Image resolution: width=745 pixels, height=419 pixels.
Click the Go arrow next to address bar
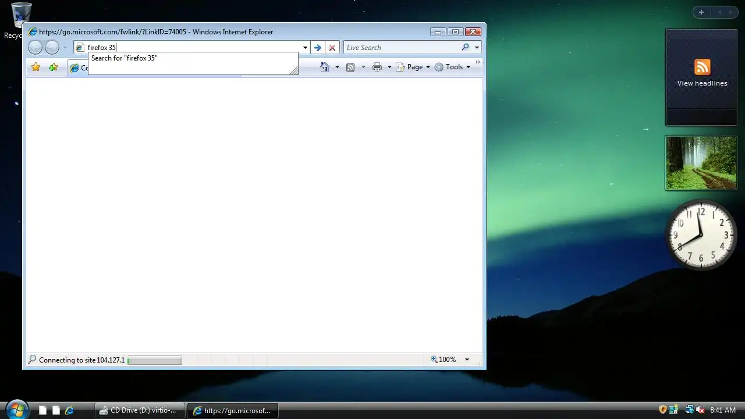317,48
